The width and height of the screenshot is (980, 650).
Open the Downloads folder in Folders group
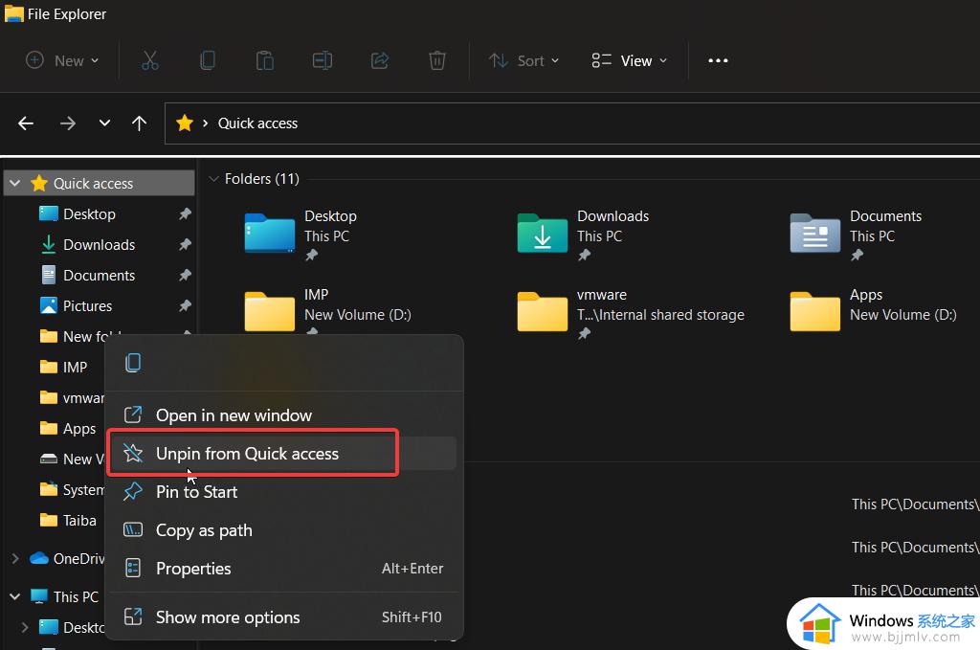(x=583, y=235)
